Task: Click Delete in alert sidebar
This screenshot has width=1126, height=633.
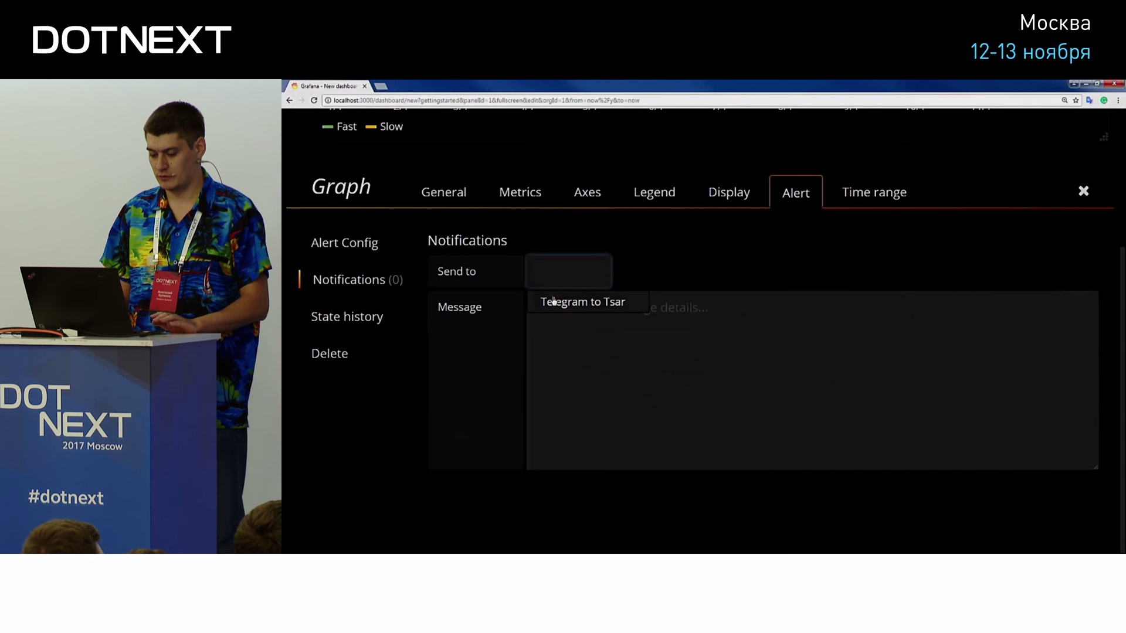Action: point(330,353)
